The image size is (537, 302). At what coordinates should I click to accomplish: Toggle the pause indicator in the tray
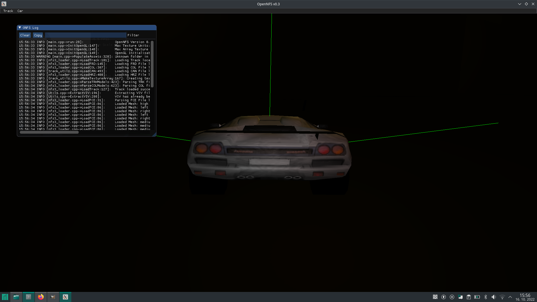(x=452, y=297)
